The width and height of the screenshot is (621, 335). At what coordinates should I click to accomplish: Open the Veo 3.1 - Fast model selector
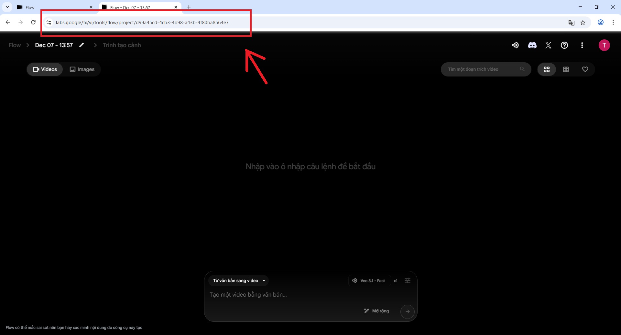tap(369, 280)
